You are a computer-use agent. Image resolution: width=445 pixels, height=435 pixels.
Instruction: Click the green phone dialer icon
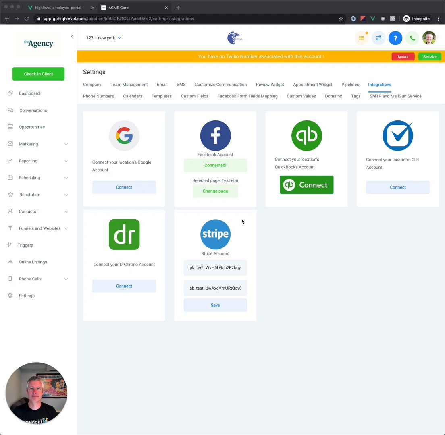click(412, 38)
